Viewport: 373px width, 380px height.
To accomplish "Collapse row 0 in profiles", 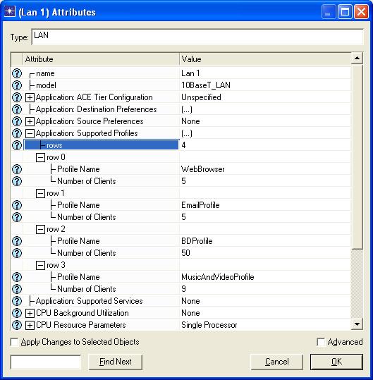I will pyautogui.click(x=40, y=157).
